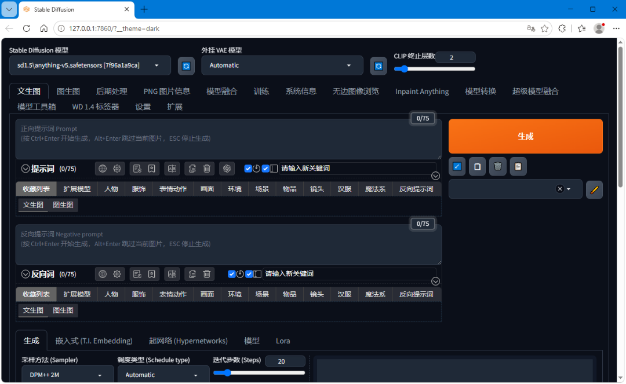Open favorites bookmark icon in 反向词 toolbar
Screen dimensions: 626x384
[x=152, y=274]
